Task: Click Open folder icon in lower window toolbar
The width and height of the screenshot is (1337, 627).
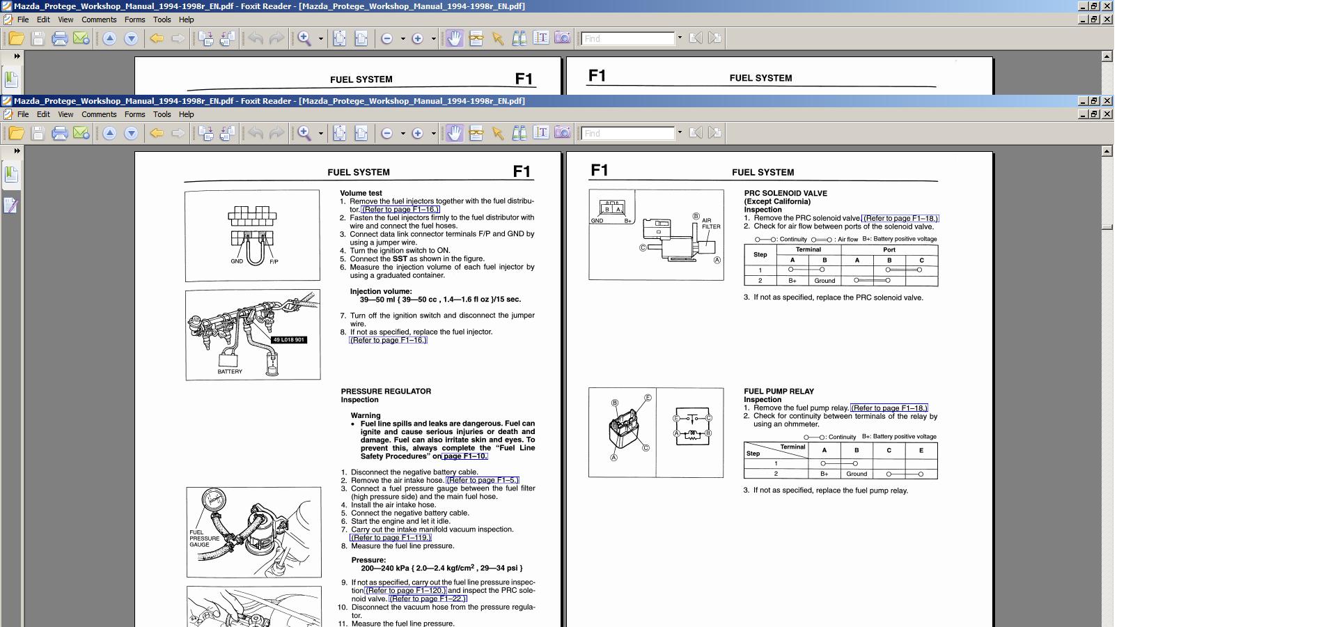Action: tap(16, 133)
